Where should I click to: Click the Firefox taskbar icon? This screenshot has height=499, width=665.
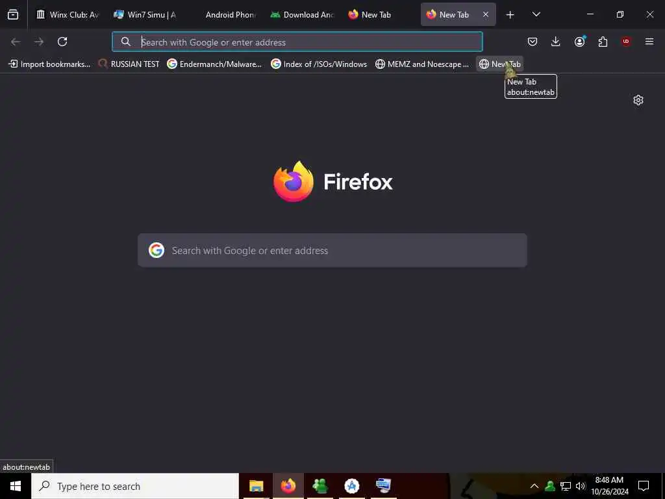pyautogui.click(x=288, y=486)
